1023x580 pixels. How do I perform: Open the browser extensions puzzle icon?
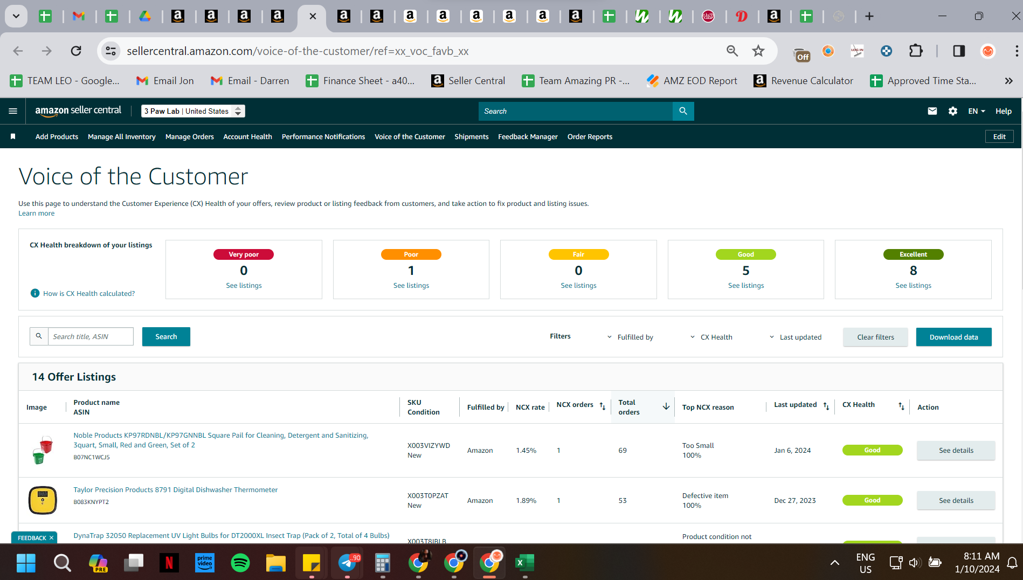[916, 51]
